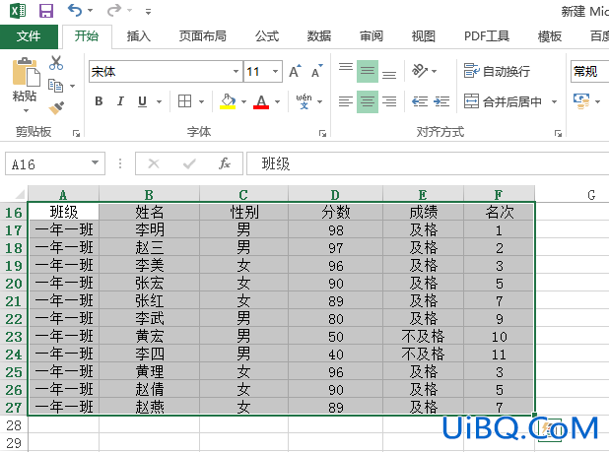The image size is (609, 452).
Task: Open the 对齐方式 group dialog launcher
Action: pyautogui.click(x=558, y=134)
